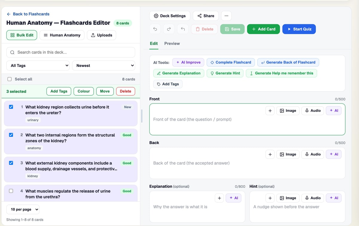Open the All Tags filter dropdown

pyautogui.click(x=38, y=65)
